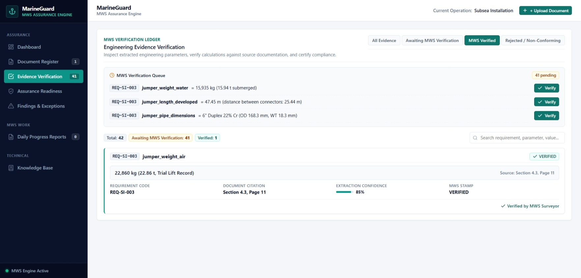The height and width of the screenshot is (278, 581).
Task: Click the MarineGuard anchor logo icon
Action: [x=12, y=12]
